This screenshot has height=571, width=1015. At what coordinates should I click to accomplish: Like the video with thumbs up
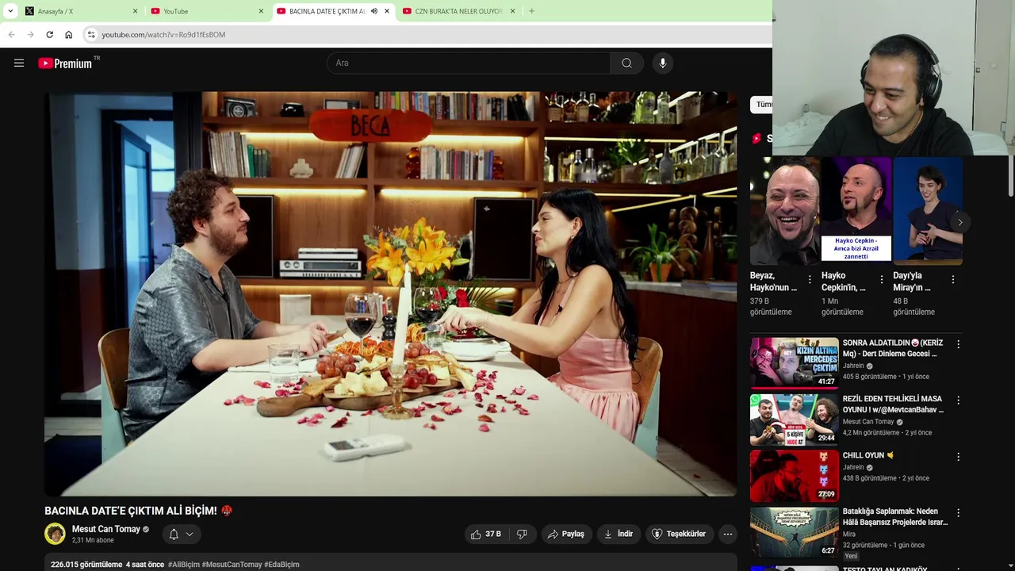click(x=486, y=535)
